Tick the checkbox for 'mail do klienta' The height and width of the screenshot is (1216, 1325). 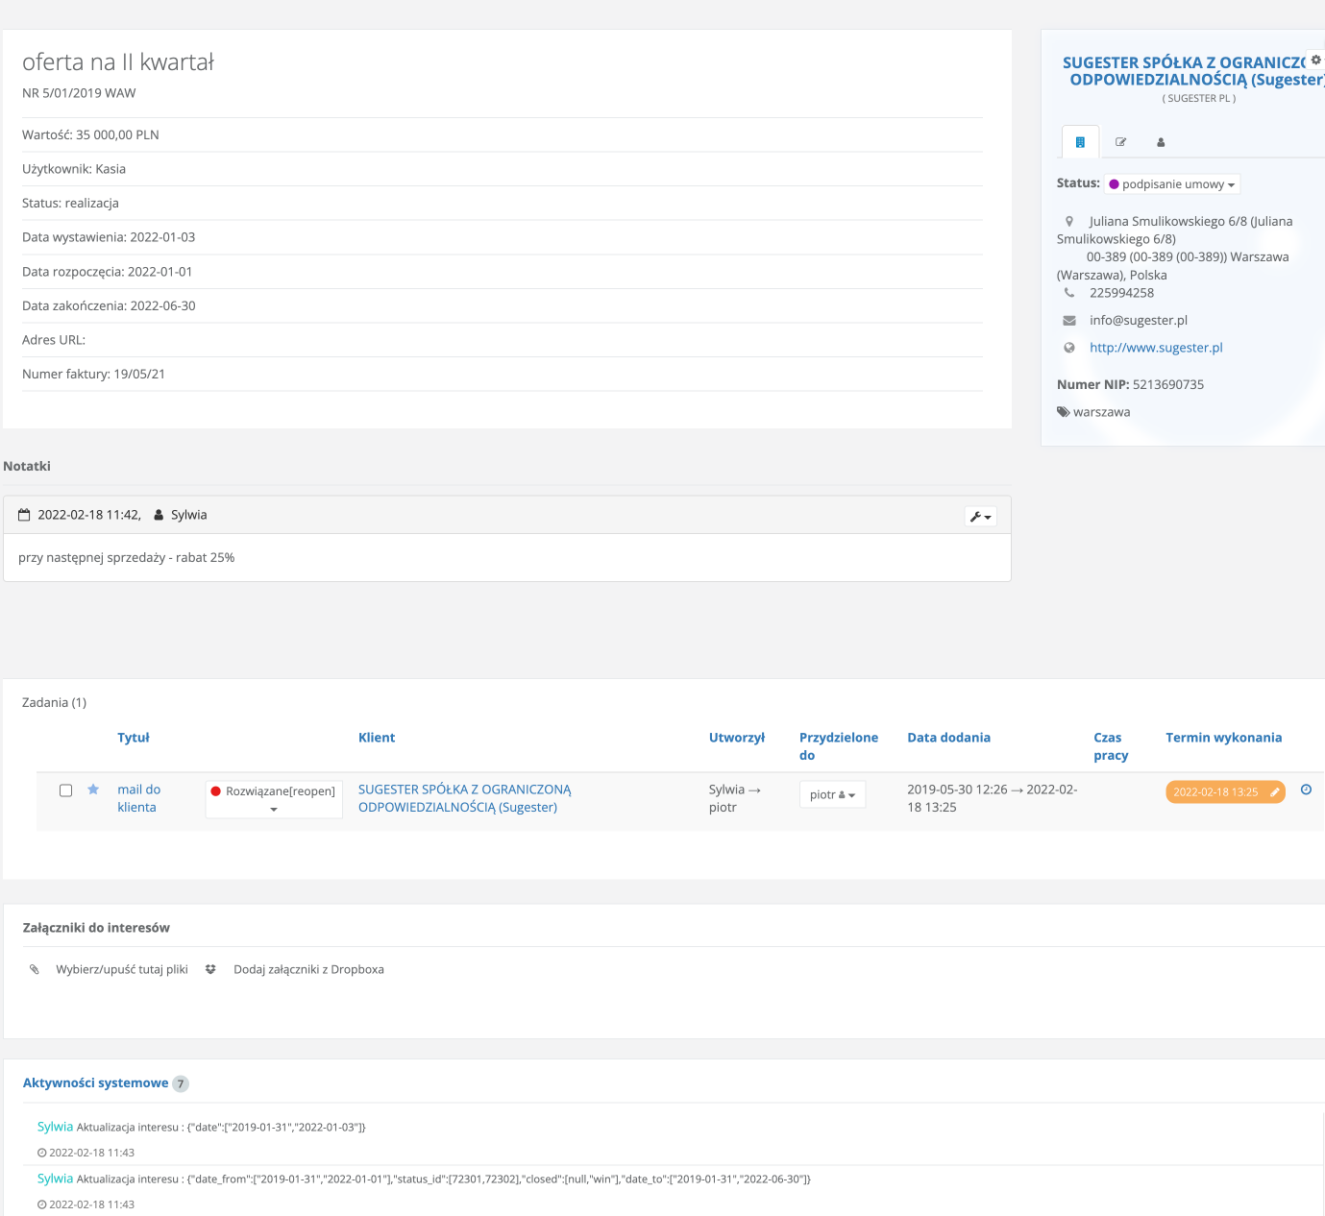66,790
